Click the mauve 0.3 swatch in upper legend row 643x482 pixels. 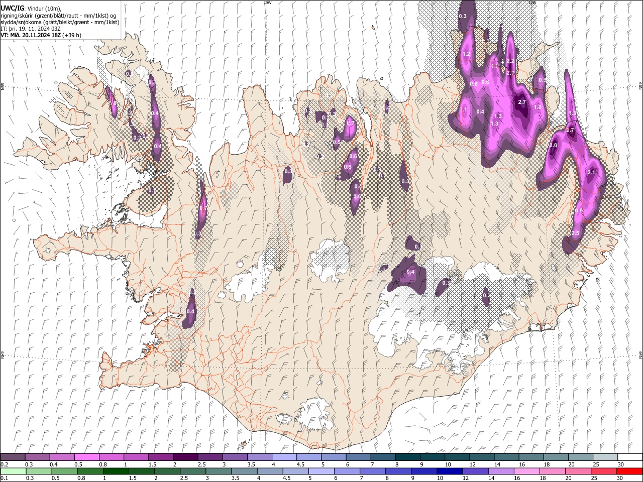pyautogui.click(x=37, y=457)
